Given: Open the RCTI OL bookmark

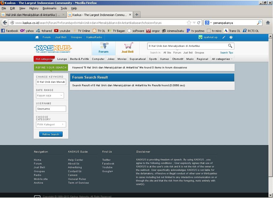Looking at the screenshot, I should (x=251, y=31).
